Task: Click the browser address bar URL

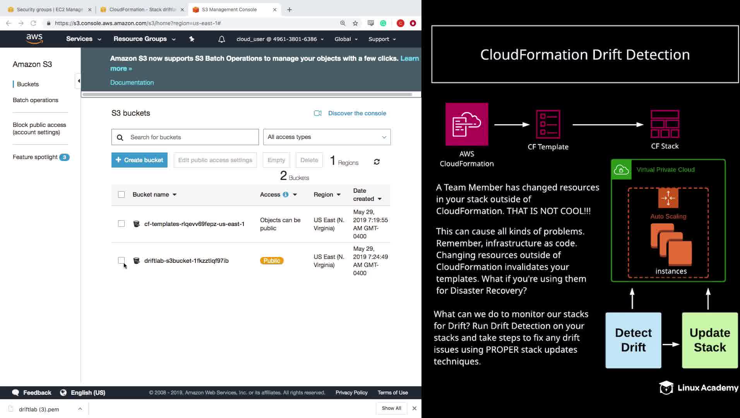Action: (x=138, y=23)
